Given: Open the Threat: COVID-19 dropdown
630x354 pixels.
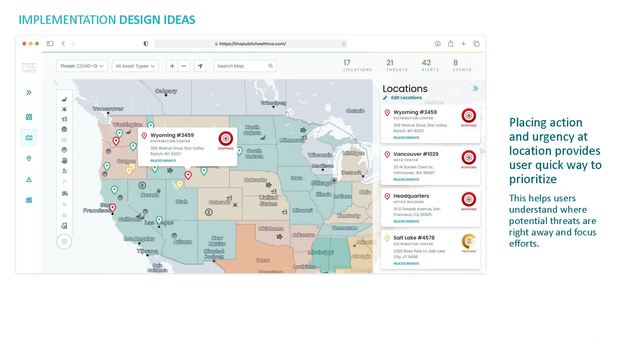Looking at the screenshot, I should [82, 66].
